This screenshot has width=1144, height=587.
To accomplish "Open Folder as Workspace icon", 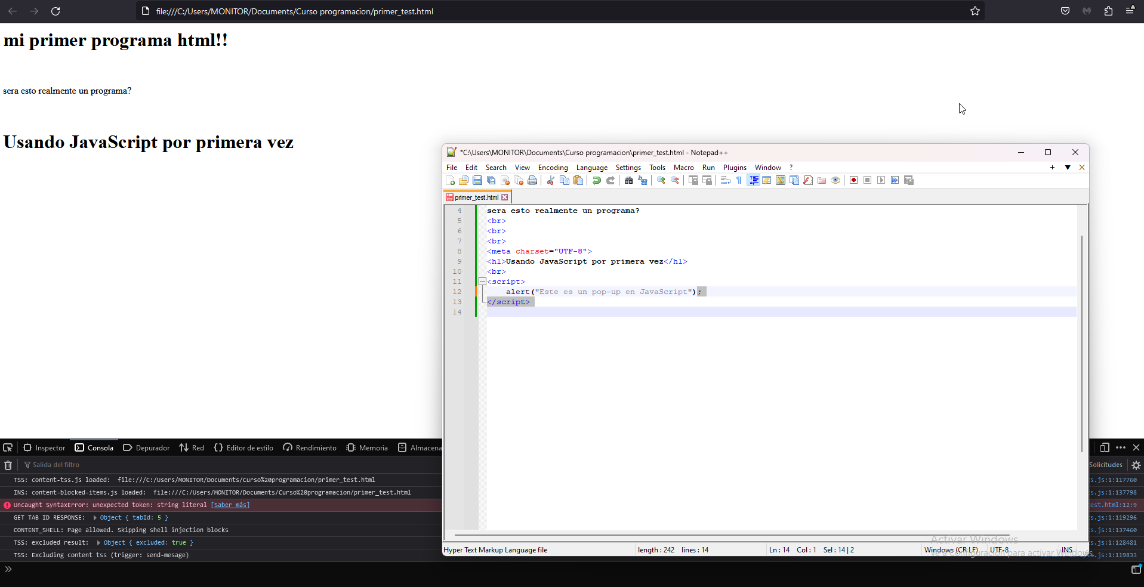I will tap(822, 180).
